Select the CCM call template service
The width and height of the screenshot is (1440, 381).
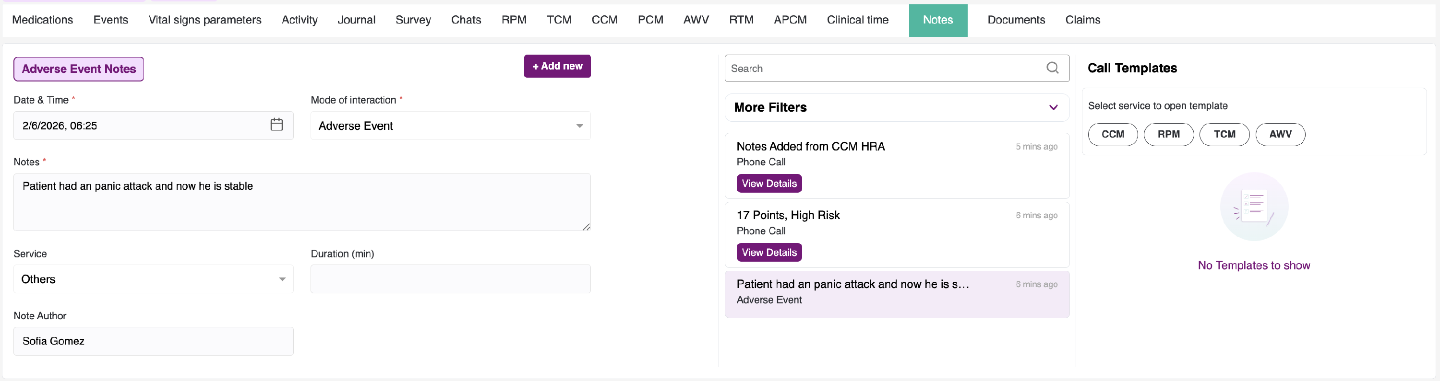[1113, 135]
